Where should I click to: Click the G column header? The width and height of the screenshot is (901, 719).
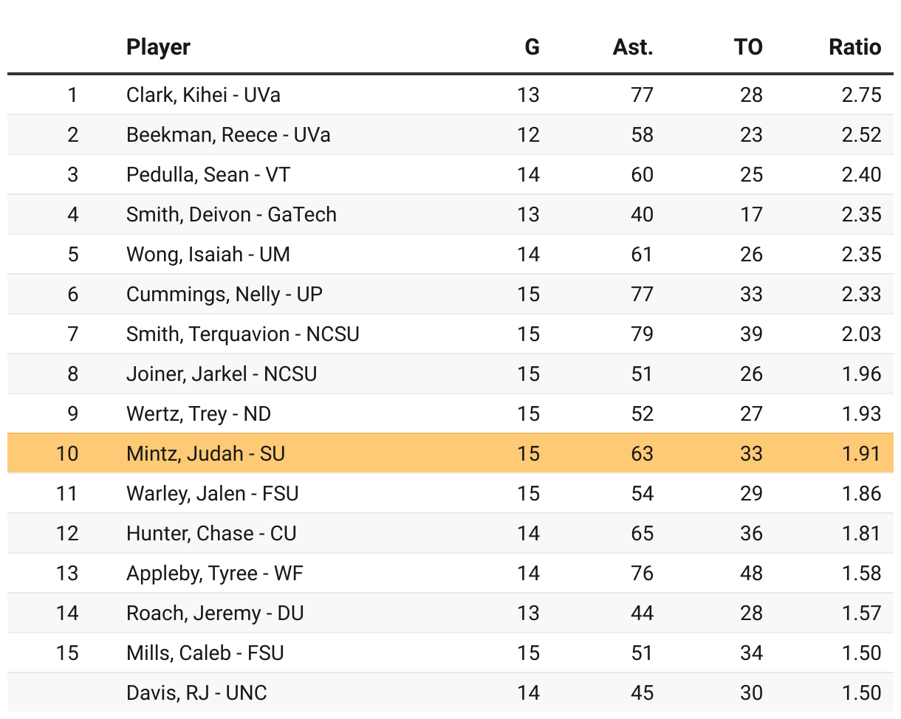pyautogui.click(x=532, y=47)
